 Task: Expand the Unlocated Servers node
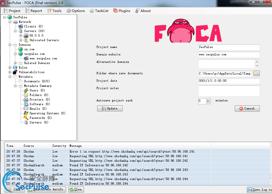pyautogui.click(x=21, y=40)
